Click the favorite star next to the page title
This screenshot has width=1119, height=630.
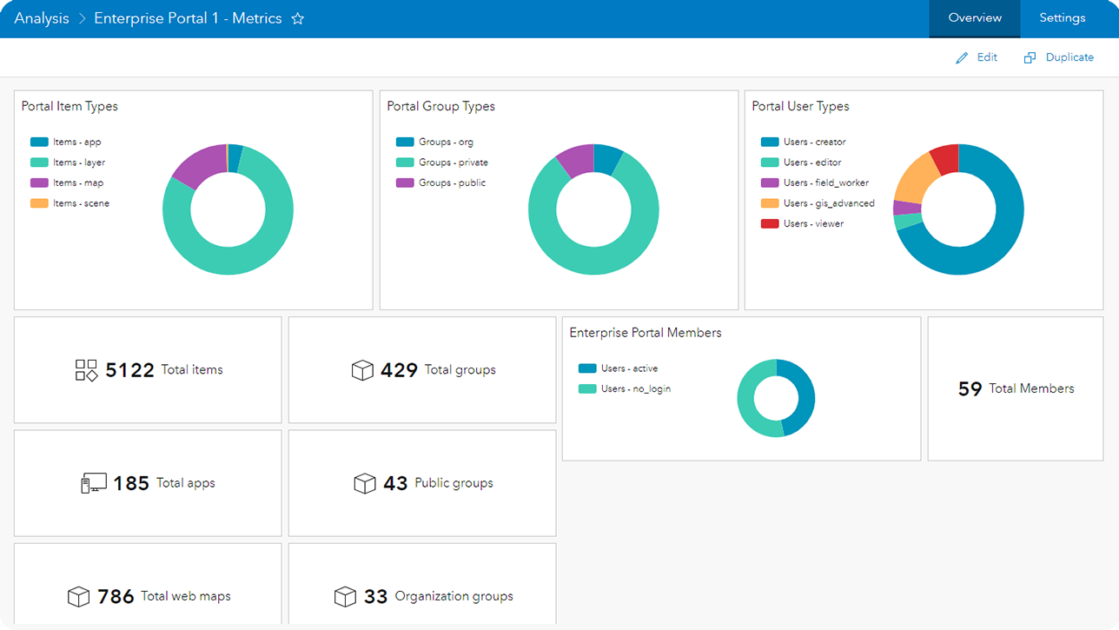(297, 18)
